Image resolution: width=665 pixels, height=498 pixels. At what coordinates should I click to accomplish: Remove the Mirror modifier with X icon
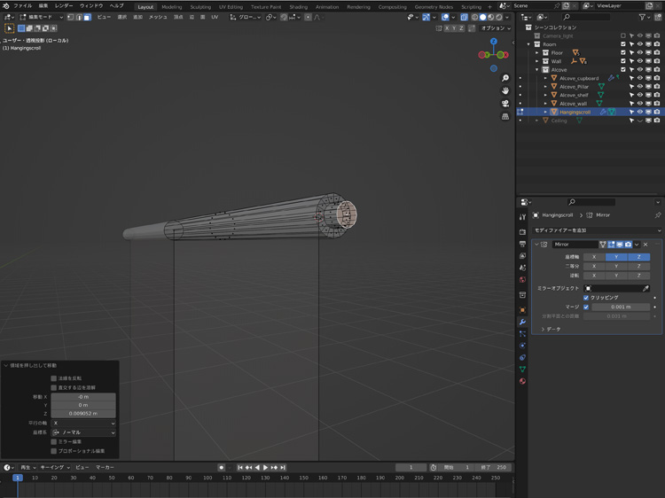coord(645,245)
